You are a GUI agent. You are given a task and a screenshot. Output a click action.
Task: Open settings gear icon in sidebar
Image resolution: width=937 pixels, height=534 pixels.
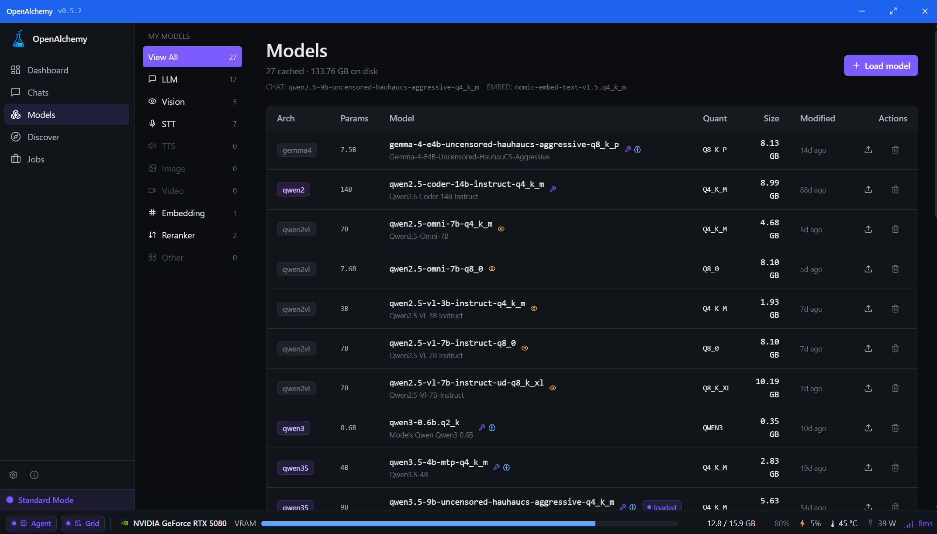pos(14,475)
